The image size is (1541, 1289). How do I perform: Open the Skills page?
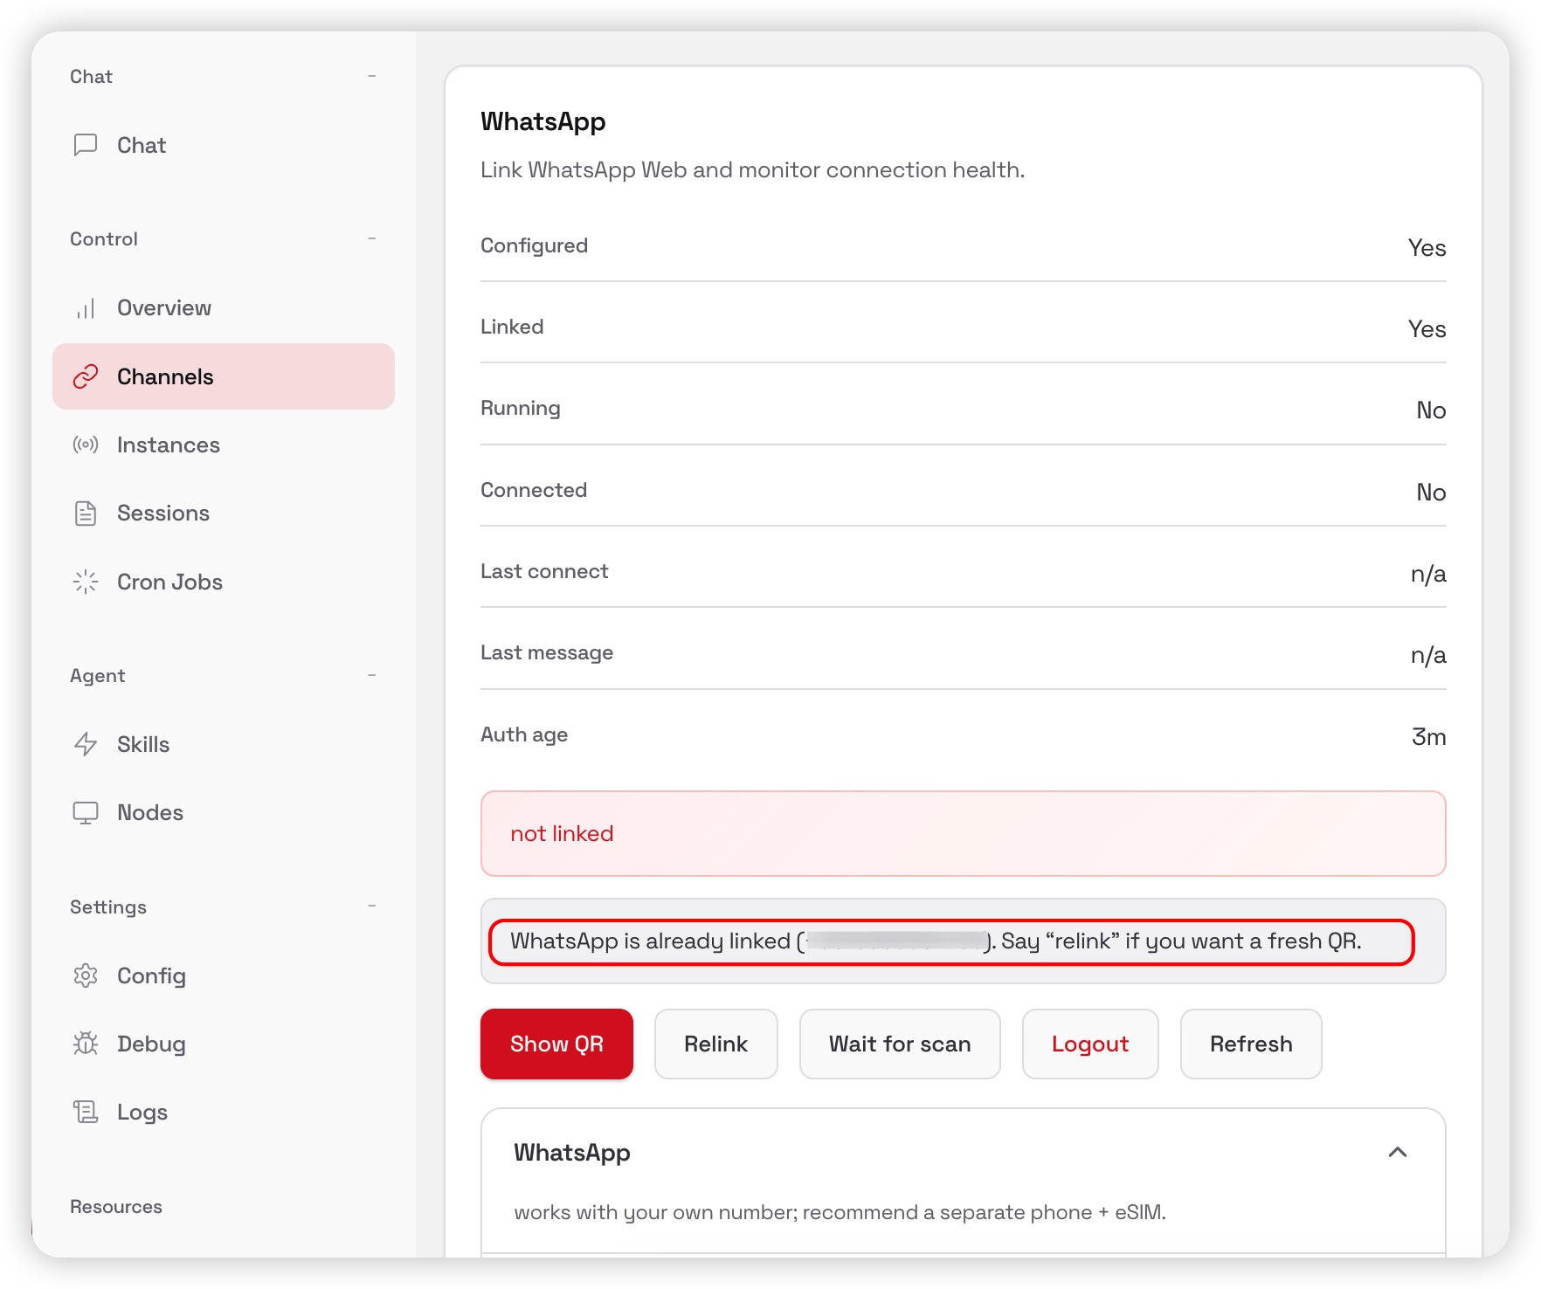(x=224, y=744)
